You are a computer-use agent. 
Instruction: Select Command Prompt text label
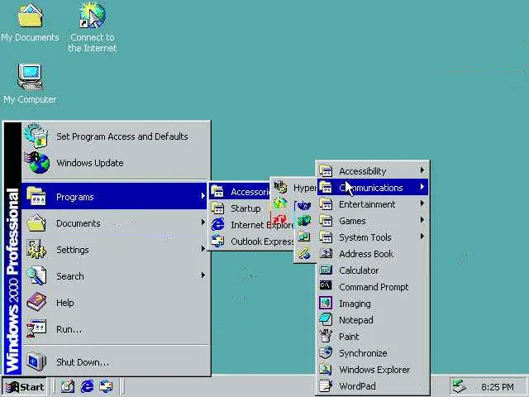374,287
